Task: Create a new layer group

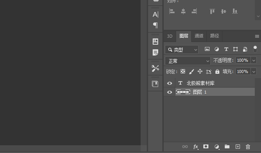Action: (x=227, y=146)
